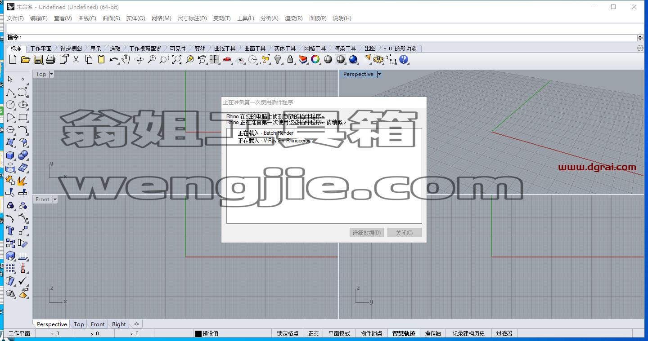Viewport: 648px width, 341px height.
Task: Click the padlock lock objects icon
Action: (x=290, y=59)
